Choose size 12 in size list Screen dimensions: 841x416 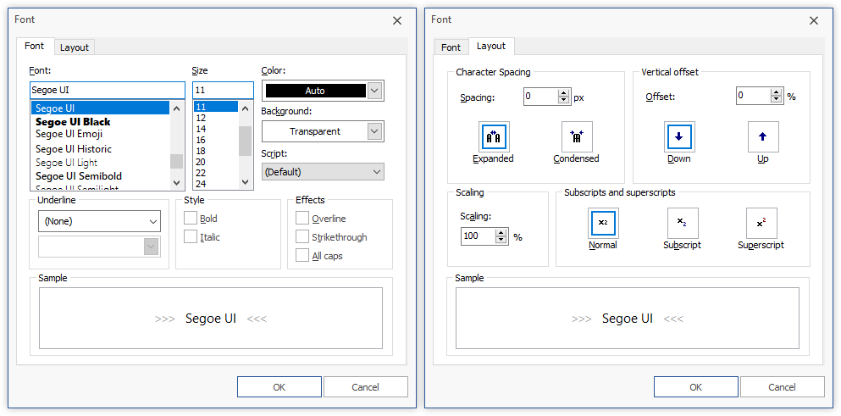pyautogui.click(x=216, y=118)
